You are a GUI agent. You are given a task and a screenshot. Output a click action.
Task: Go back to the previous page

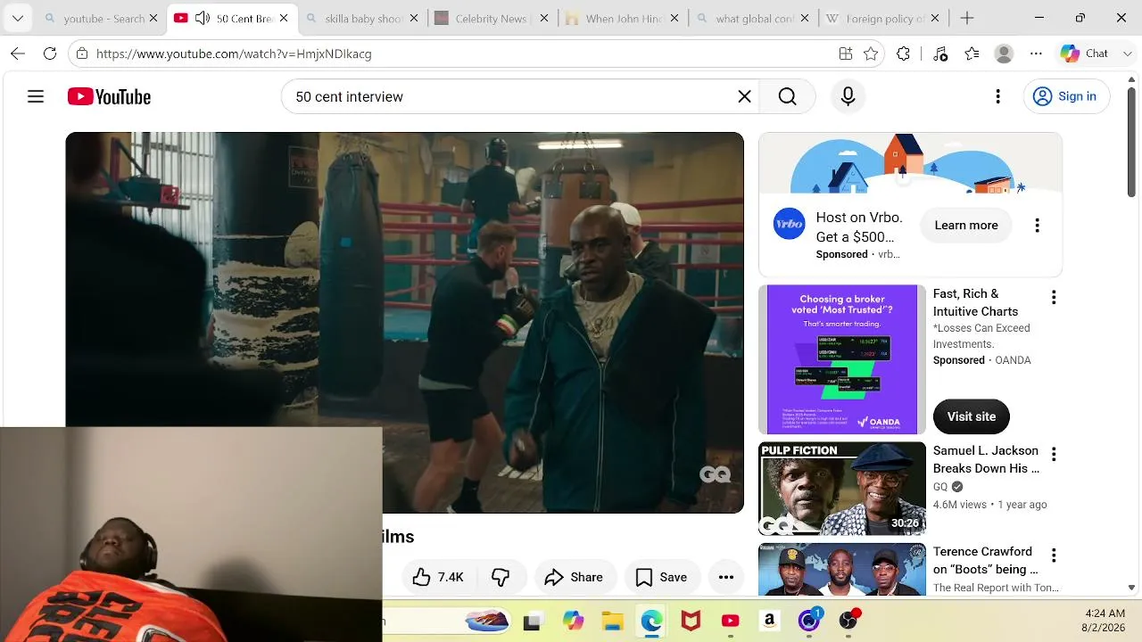click(x=18, y=53)
